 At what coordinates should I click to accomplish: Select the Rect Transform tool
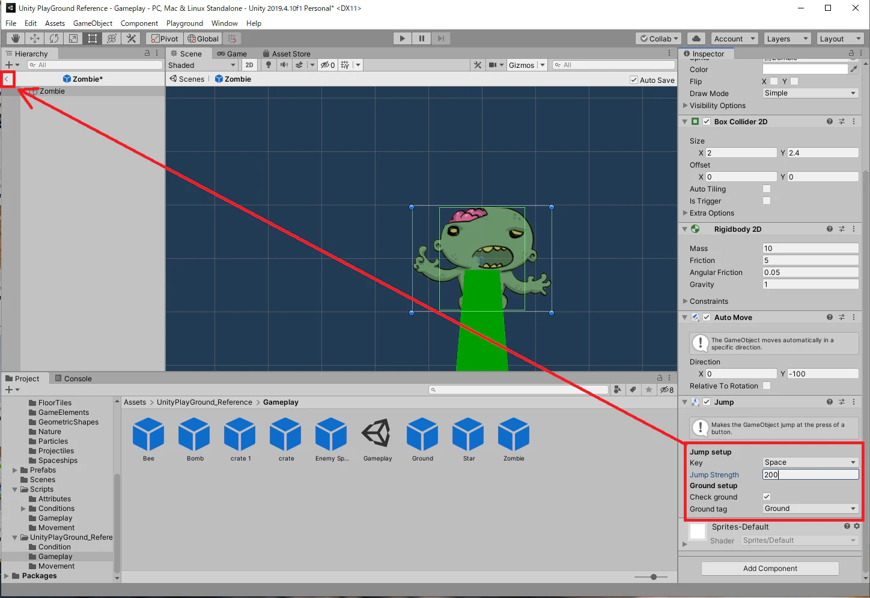pos(93,38)
